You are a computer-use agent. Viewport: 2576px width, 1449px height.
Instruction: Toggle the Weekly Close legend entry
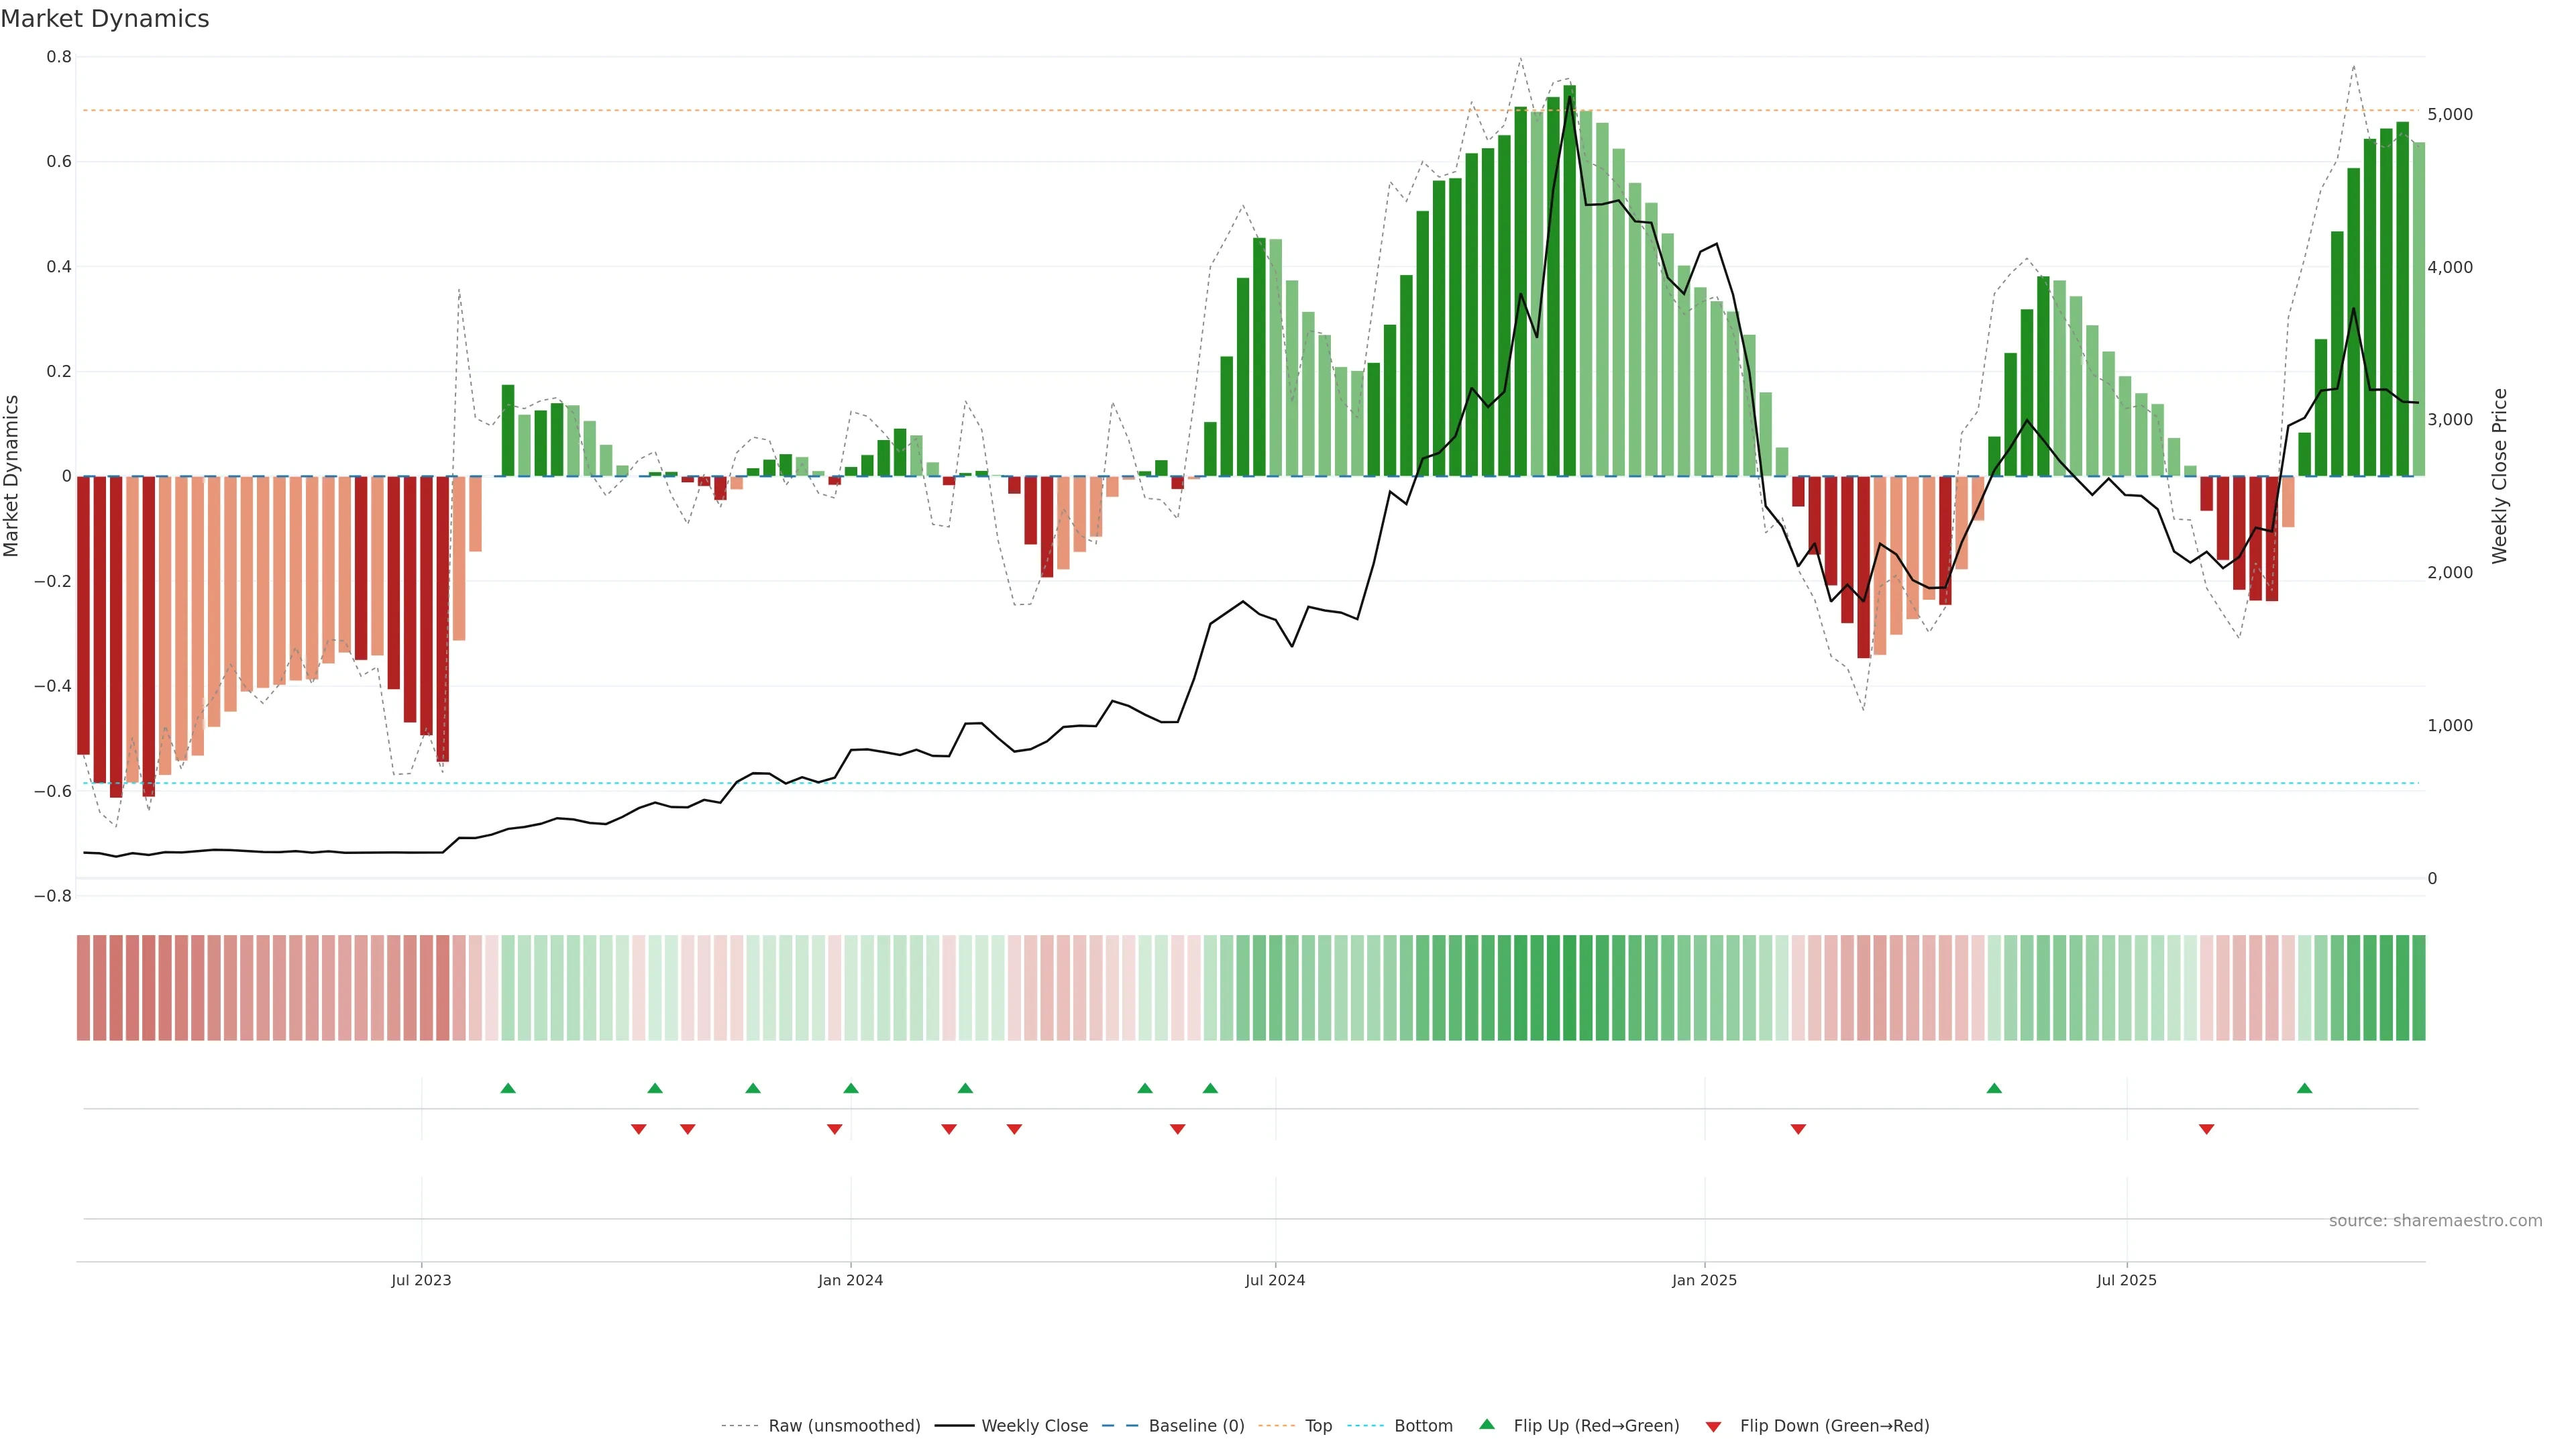tap(1034, 1426)
